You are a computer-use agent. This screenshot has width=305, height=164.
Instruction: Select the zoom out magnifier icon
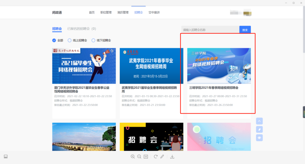point(139,156)
